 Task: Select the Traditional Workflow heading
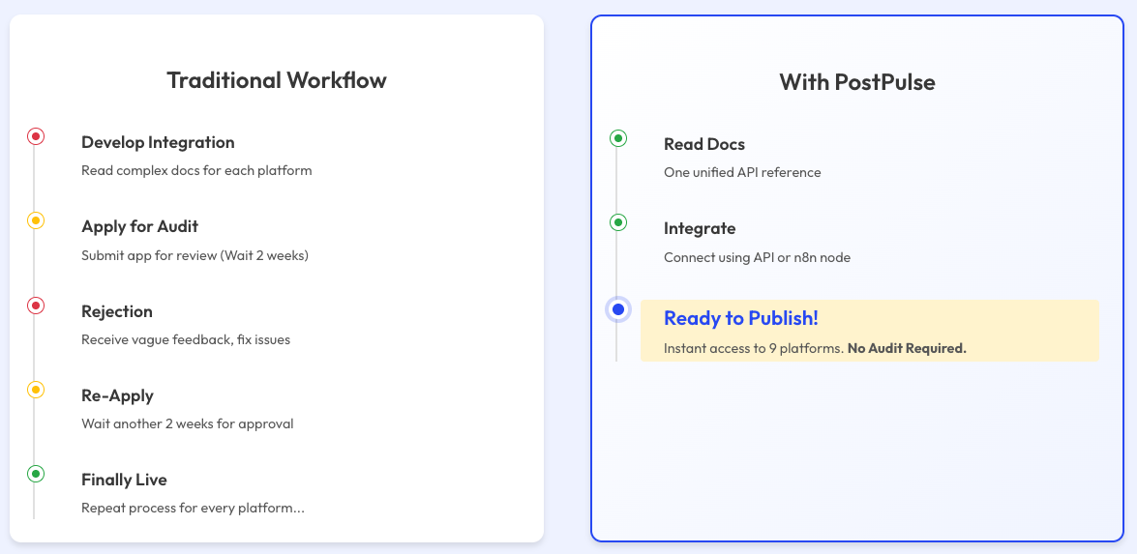[x=277, y=80]
